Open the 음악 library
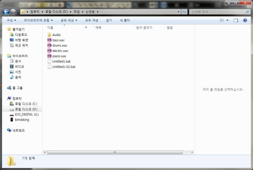This screenshot has width=253, height=170. click(x=18, y=77)
